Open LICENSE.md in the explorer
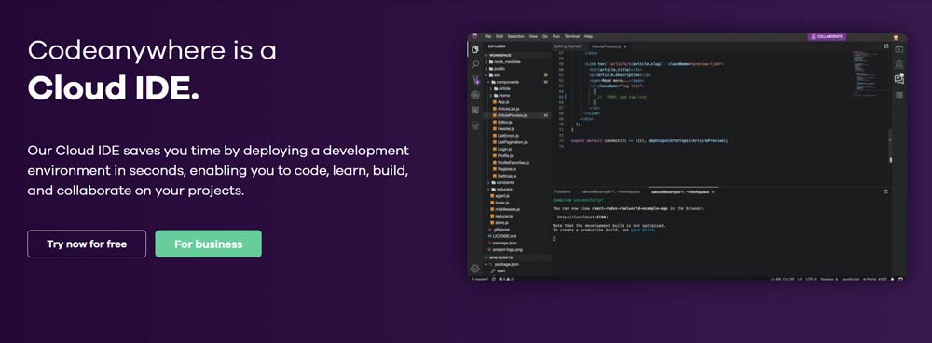 coord(504,236)
